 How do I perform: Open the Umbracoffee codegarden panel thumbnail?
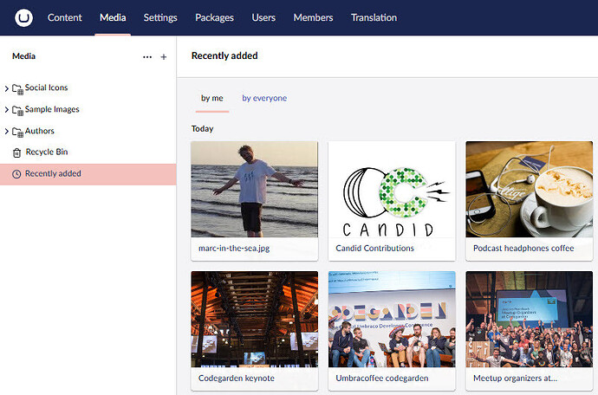pyautogui.click(x=392, y=319)
